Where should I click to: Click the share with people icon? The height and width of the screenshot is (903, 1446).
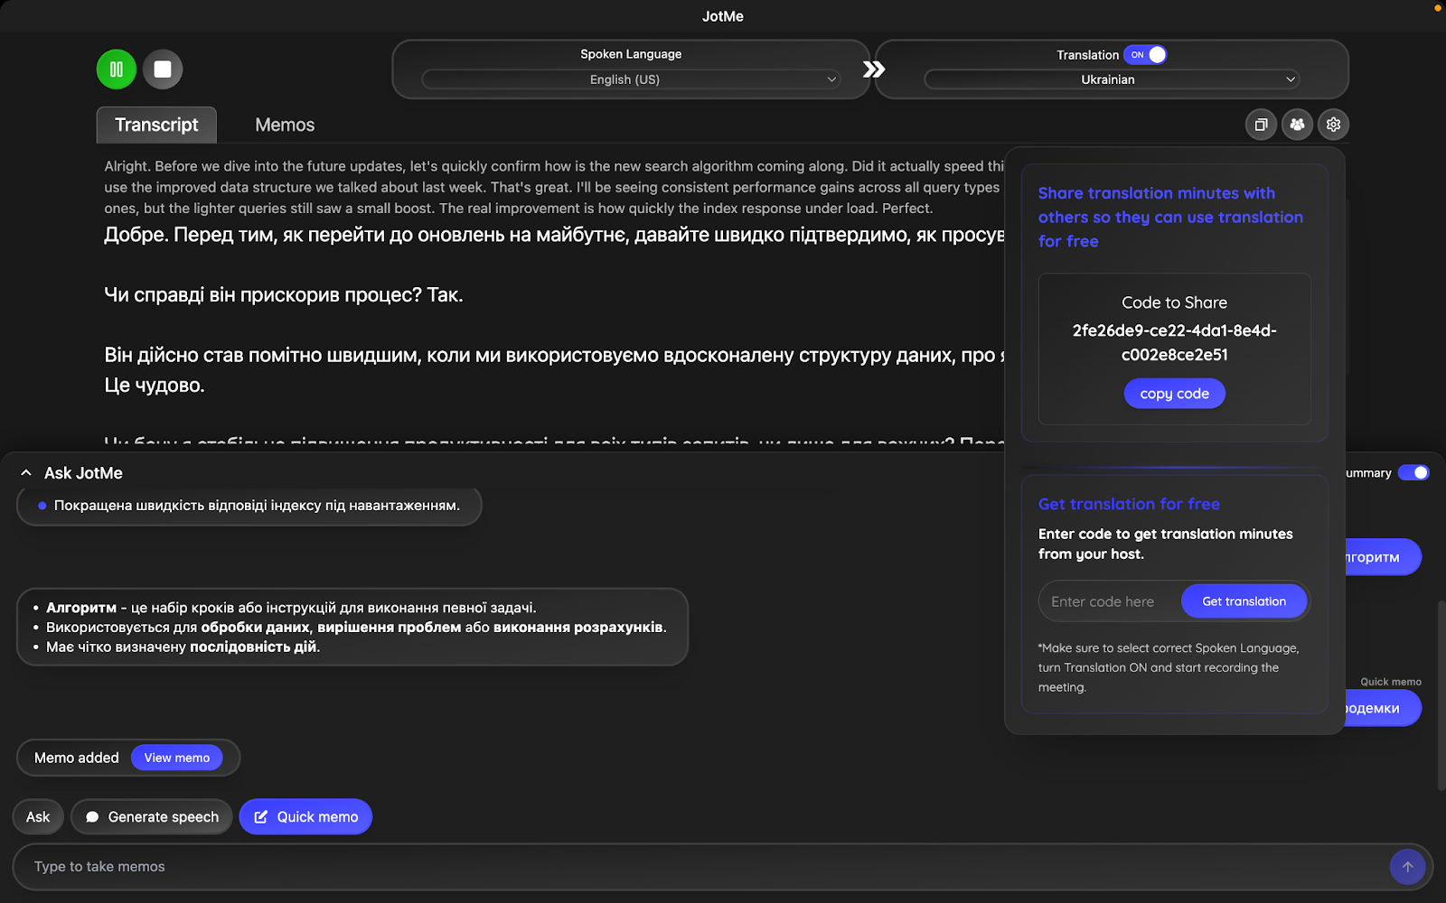(1297, 125)
